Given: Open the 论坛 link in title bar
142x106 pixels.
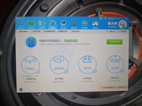Looking at the screenshot, I should click(x=105, y=18).
